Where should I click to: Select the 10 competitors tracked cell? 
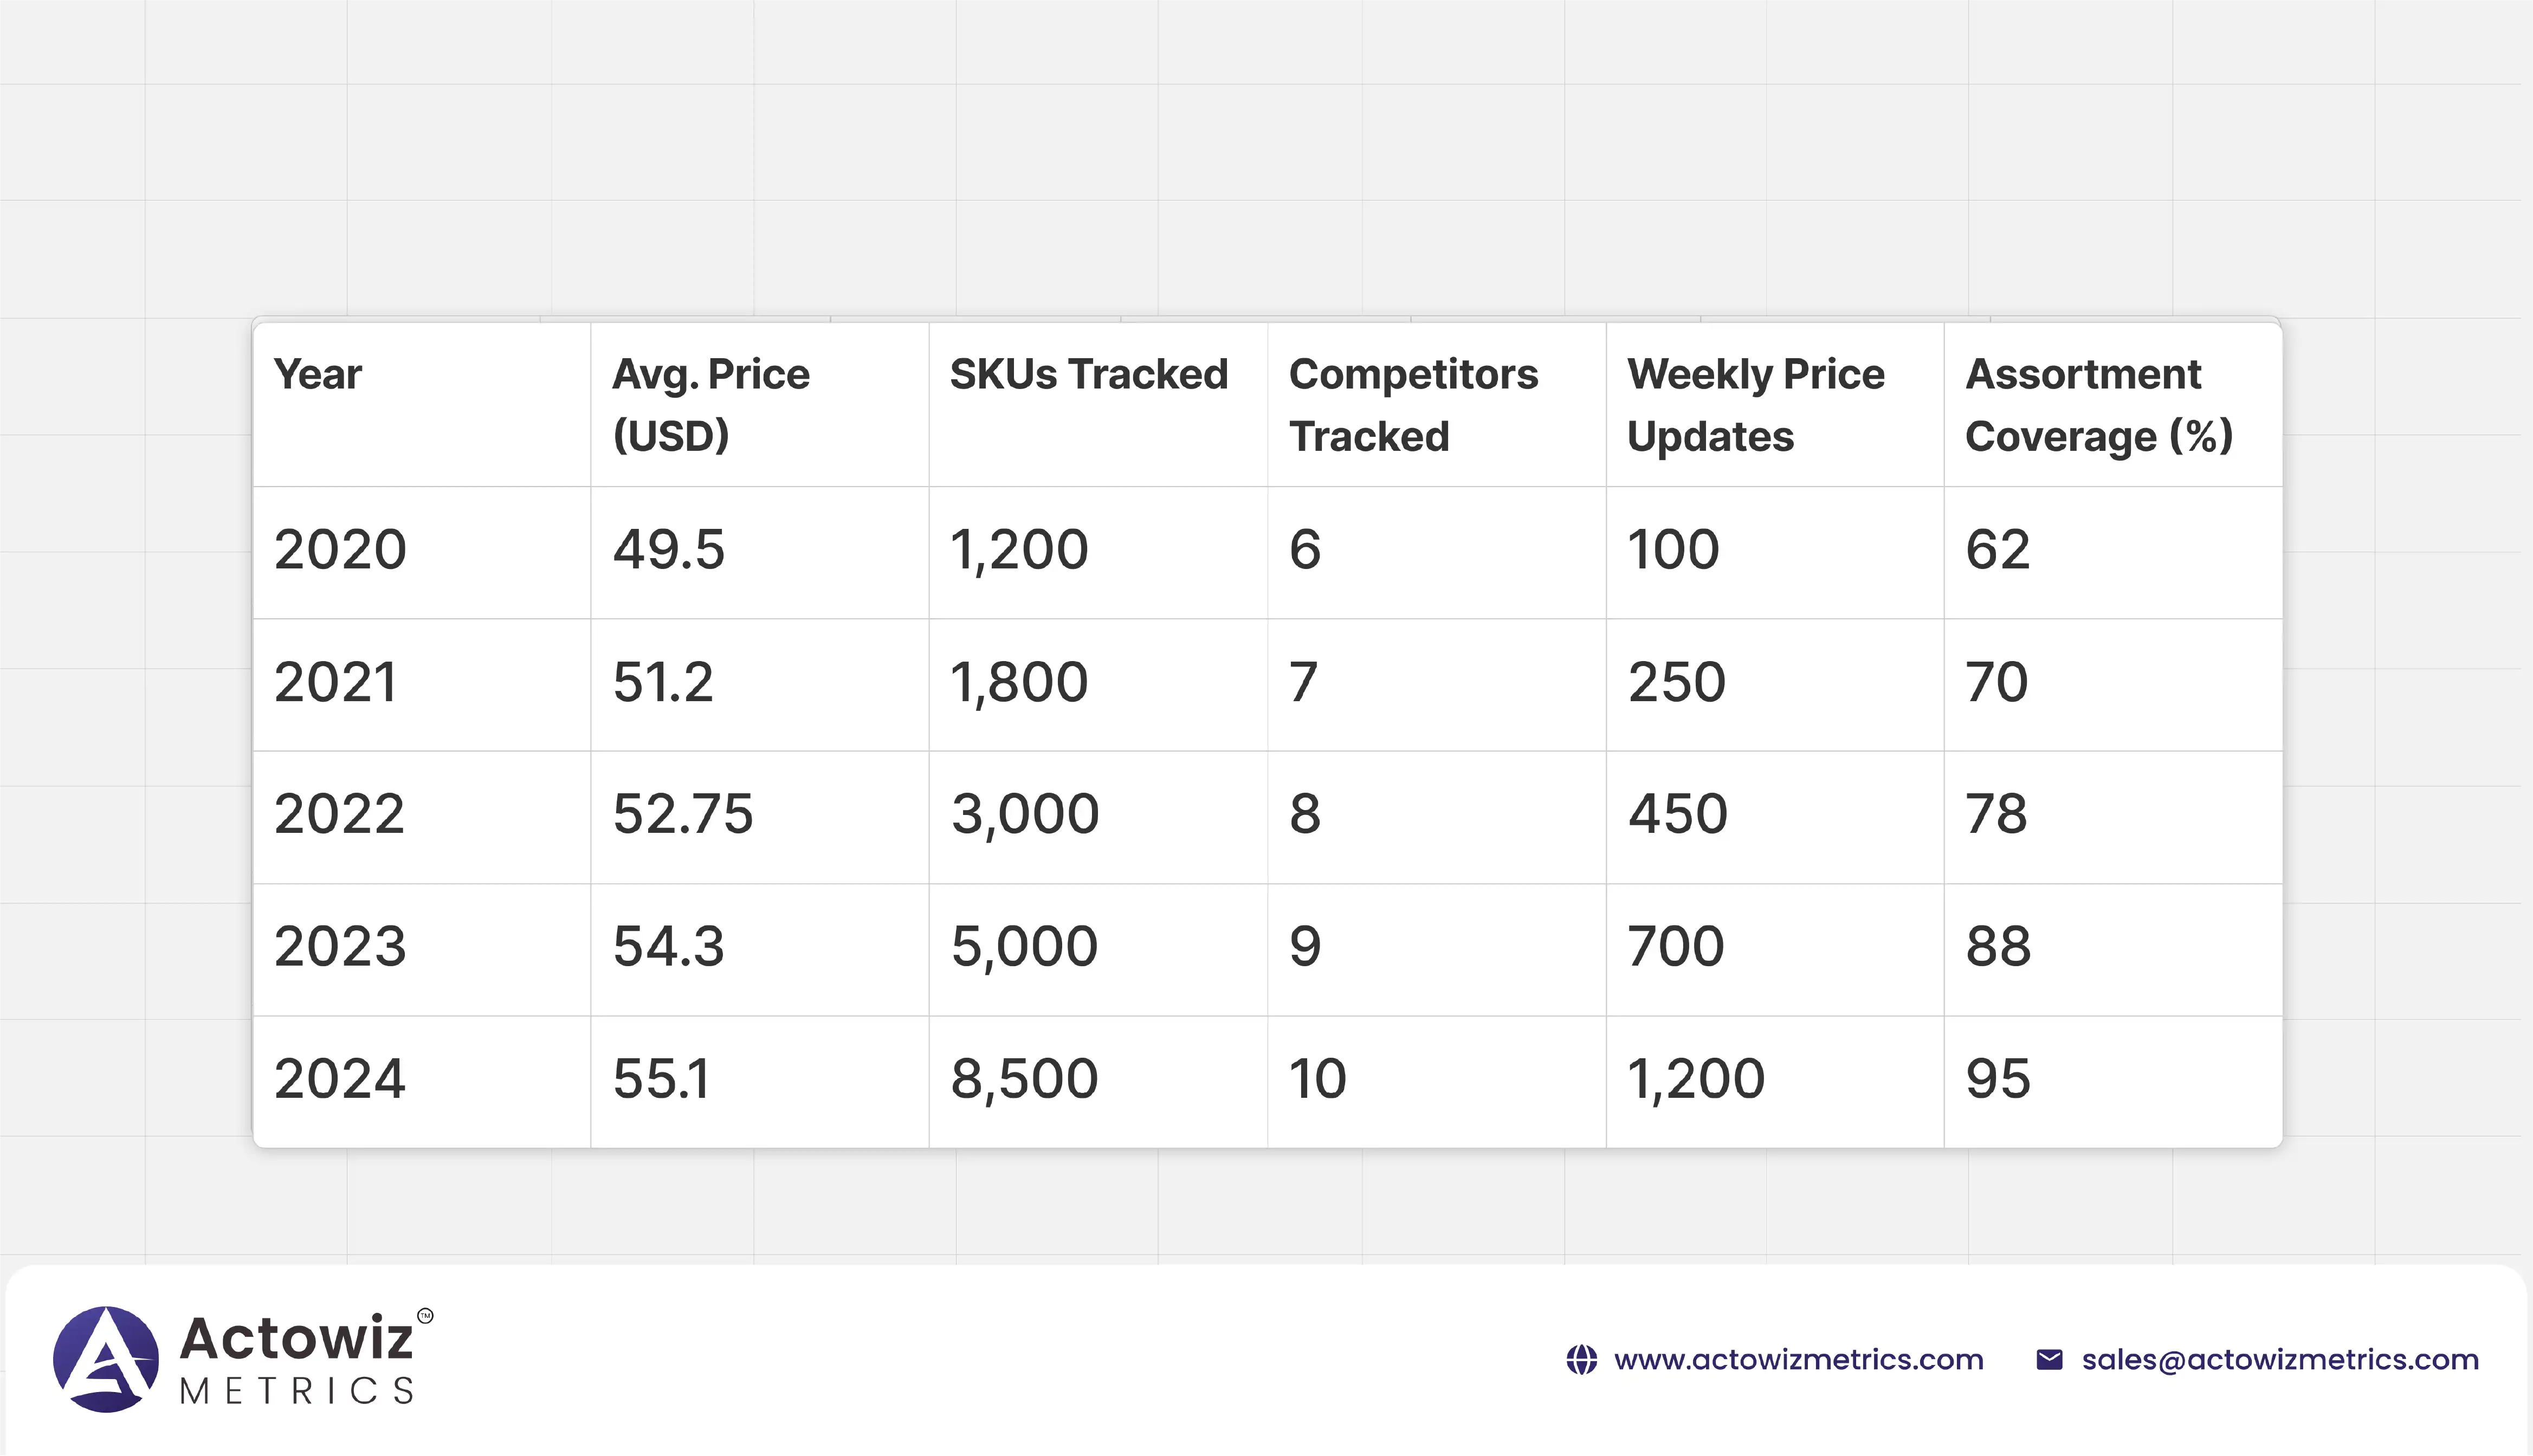[x=1317, y=1079]
